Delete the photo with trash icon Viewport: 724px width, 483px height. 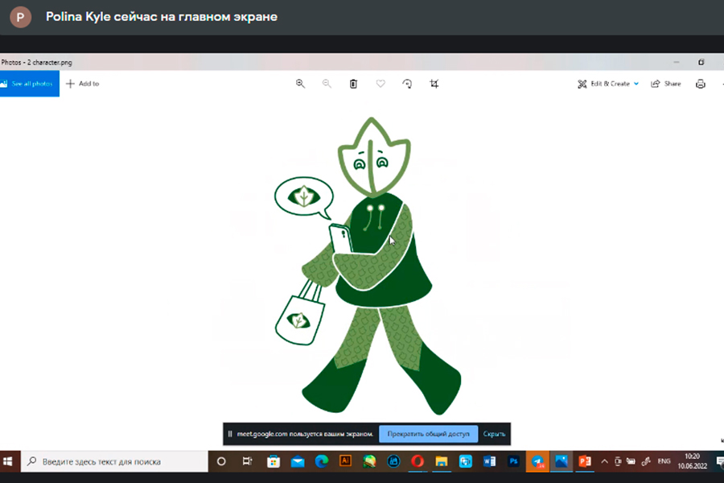point(353,84)
